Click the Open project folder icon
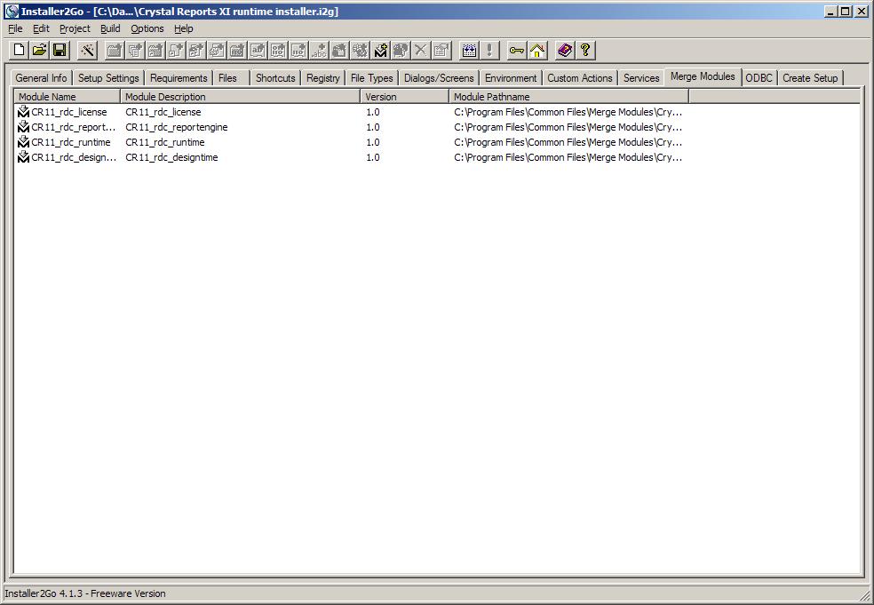Screen dimensions: 874x605 click(x=39, y=50)
